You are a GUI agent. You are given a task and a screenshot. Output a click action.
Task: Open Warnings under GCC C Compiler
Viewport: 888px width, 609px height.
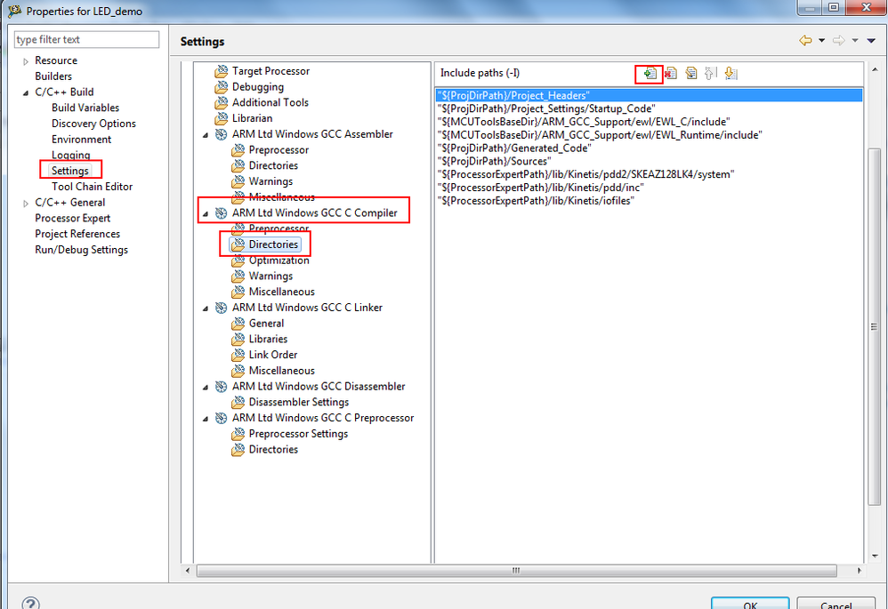click(x=270, y=276)
